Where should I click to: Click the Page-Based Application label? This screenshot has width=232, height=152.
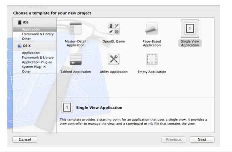pyautogui.click(x=152, y=43)
